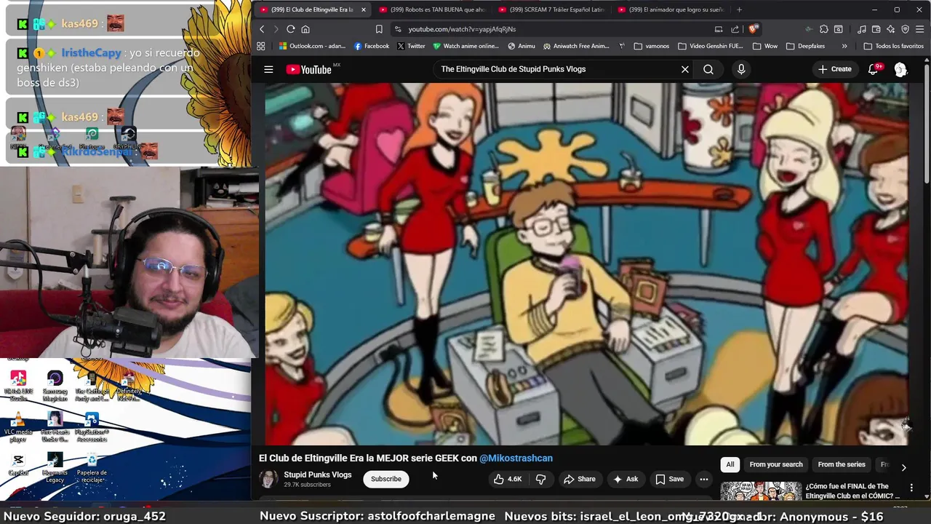Screen dimensions: 931x524
Task: Open YouTube notifications bell
Action: point(874,69)
